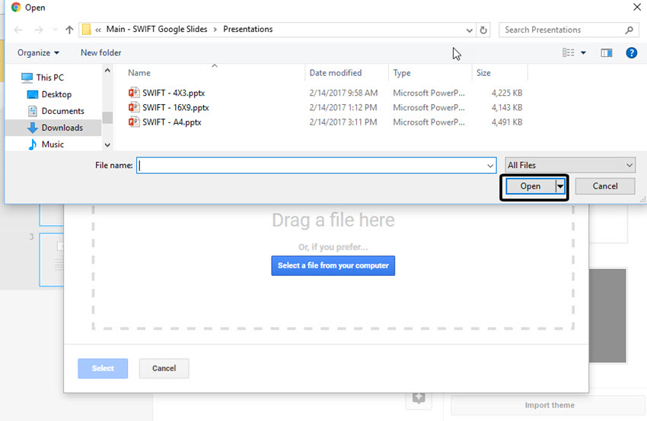Click the PowerPoint icon of SWIFT - A4.pptx
The image size is (647, 421).
click(134, 122)
